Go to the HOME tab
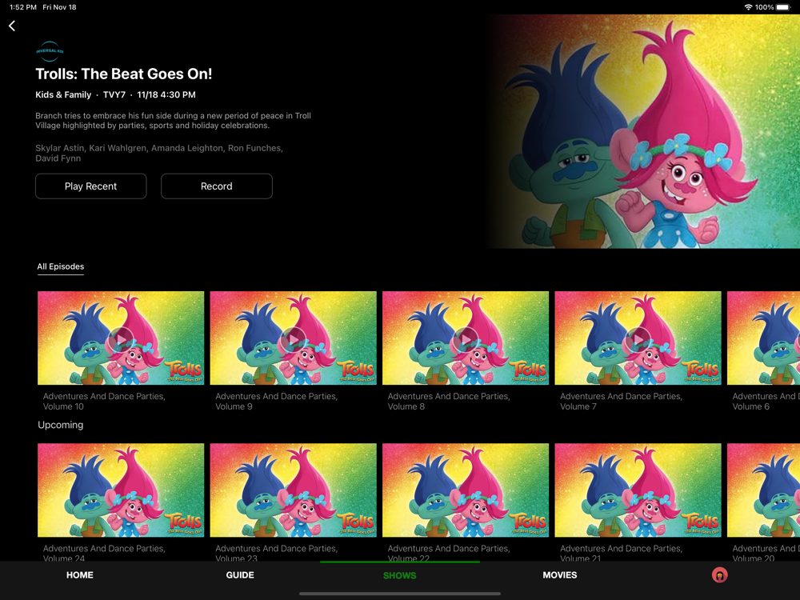The image size is (800, 600). 79,575
